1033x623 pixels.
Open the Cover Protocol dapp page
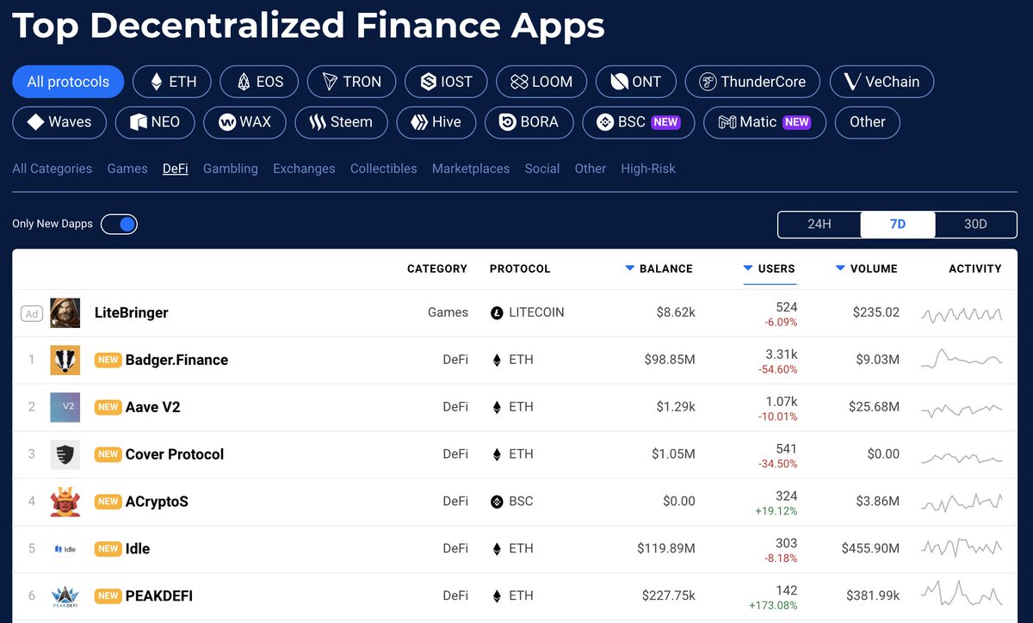pos(175,454)
